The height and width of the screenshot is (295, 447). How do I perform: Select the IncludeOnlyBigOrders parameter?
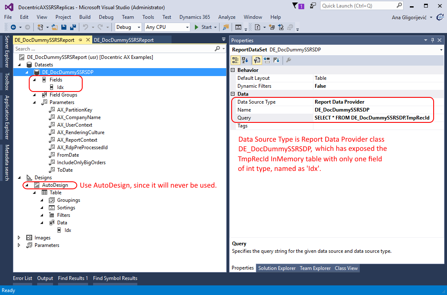(x=81, y=163)
